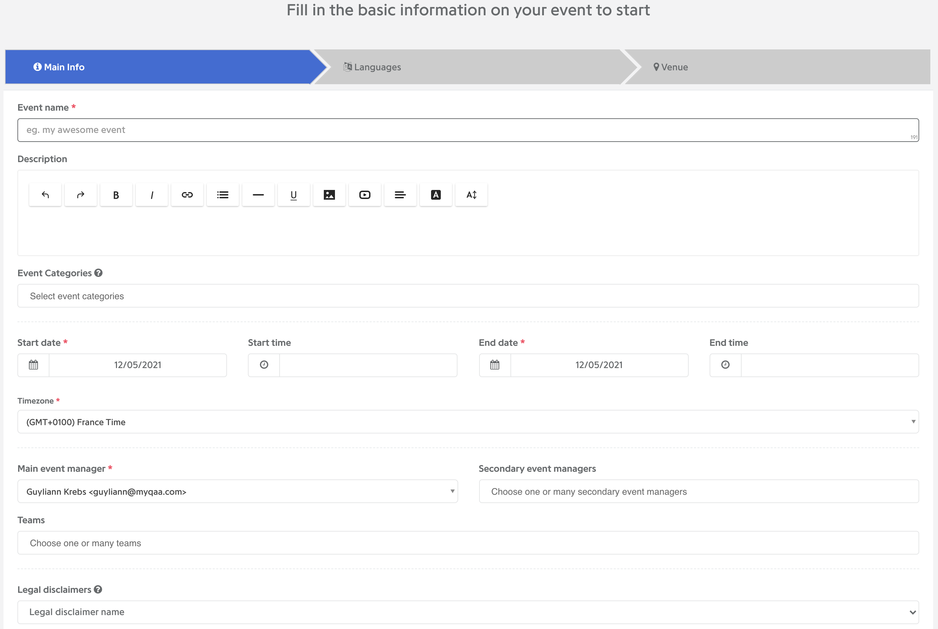Open the secondary event managers selector
This screenshot has height=629, width=938.
[x=699, y=492]
